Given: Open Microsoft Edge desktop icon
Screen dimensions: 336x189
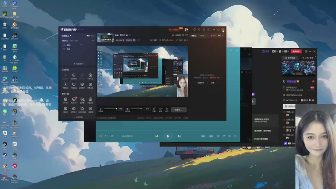Looking at the screenshot, I should tap(5, 81).
